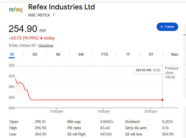Open the three-dot options menu
Image resolution: width=186 pixels, height=138 pixels.
click(54, 15)
